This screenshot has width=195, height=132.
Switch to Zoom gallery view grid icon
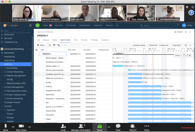pos(187,7)
